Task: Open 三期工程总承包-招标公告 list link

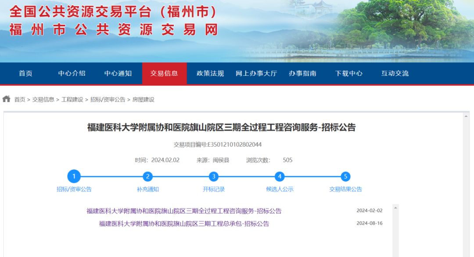Action: pos(184,224)
